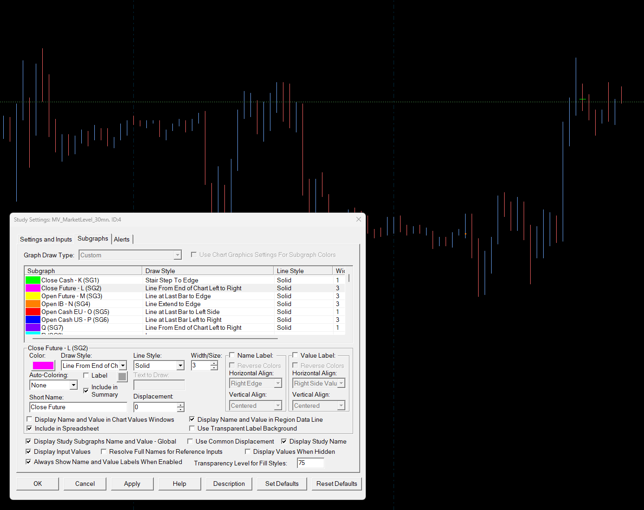Open Value Label Vertical Align dropdown
Viewport: 644px width, 510px height.
(341, 405)
